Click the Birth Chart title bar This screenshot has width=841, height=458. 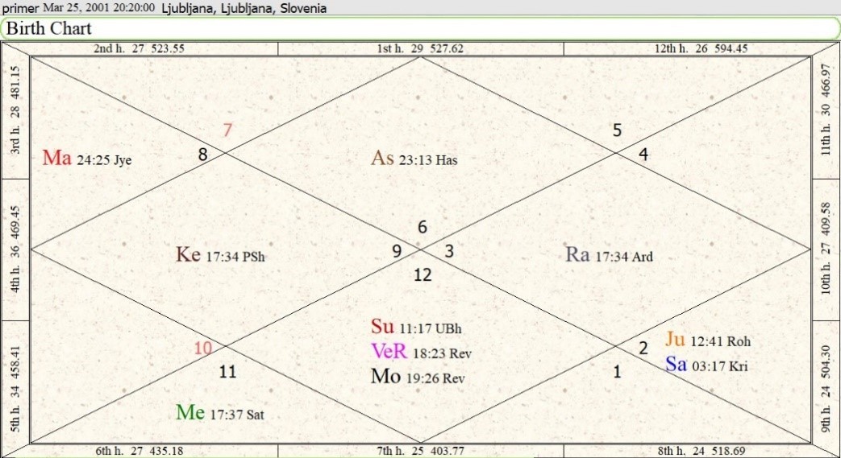(x=419, y=28)
